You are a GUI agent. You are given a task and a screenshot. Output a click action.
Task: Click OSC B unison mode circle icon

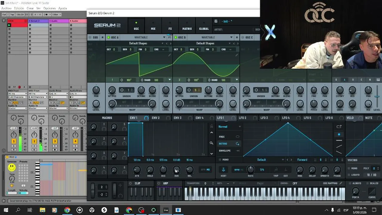(x=189, y=90)
